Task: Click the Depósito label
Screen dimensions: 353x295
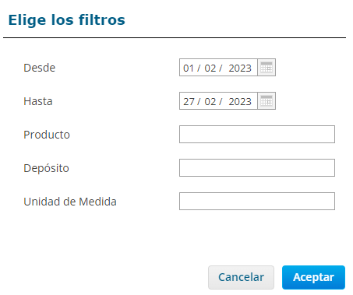Action: pyautogui.click(x=46, y=168)
